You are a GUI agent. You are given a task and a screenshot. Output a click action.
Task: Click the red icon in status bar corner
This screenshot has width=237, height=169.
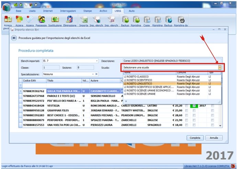tap(233, 166)
